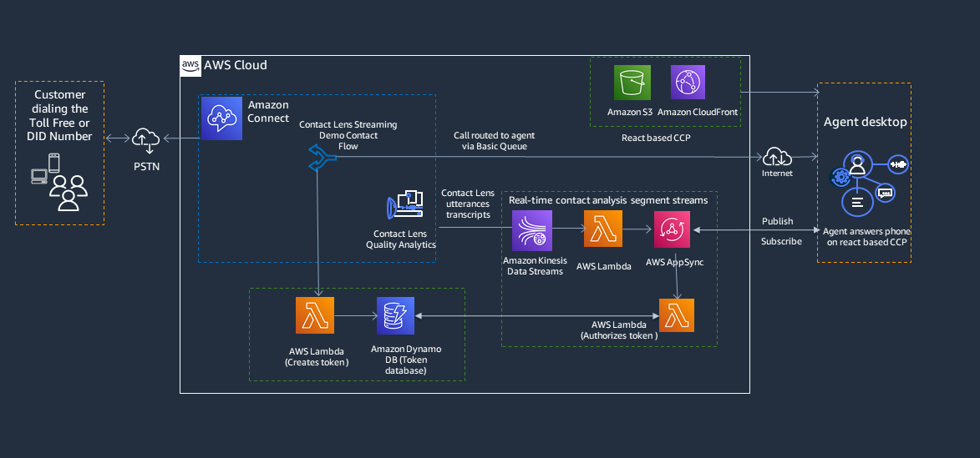This screenshot has width=980, height=458.
Task: Click the 'Amazon Connect' label
Action: tap(269, 111)
